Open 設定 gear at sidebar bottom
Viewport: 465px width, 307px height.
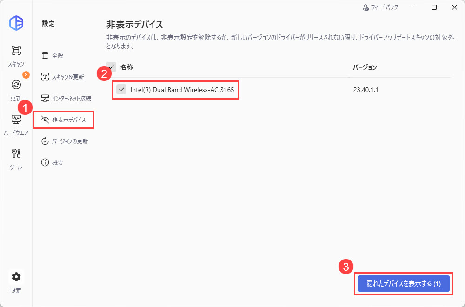click(16, 282)
